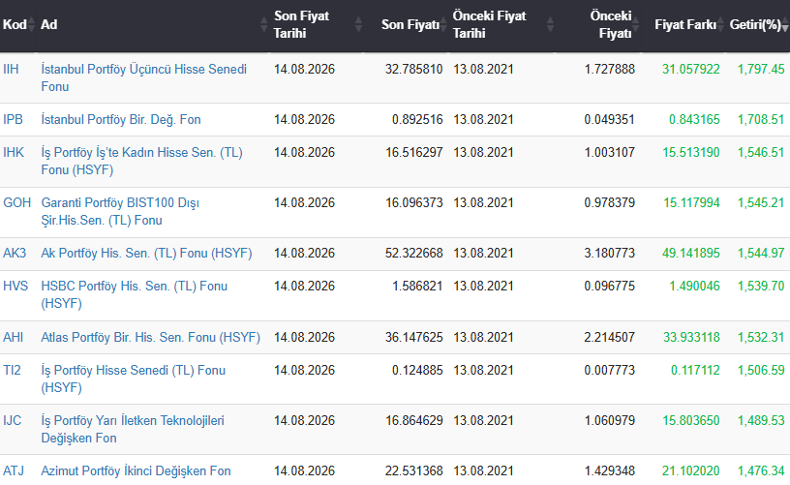Select last price 22.531368
This screenshot has height=485, width=790.
(x=413, y=470)
